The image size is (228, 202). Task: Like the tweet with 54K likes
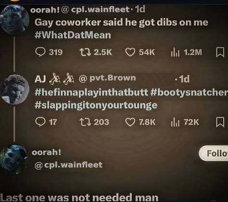pyautogui.click(x=140, y=52)
